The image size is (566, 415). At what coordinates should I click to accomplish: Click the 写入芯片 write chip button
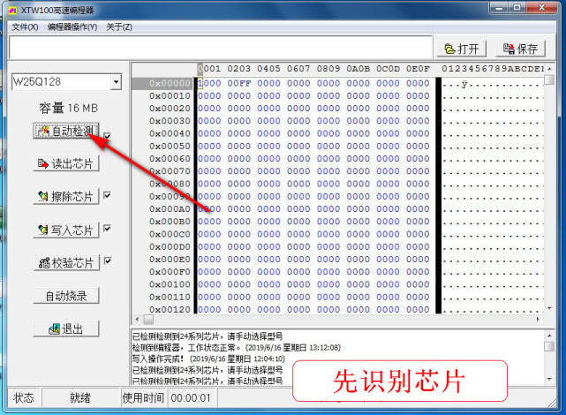[x=65, y=230]
